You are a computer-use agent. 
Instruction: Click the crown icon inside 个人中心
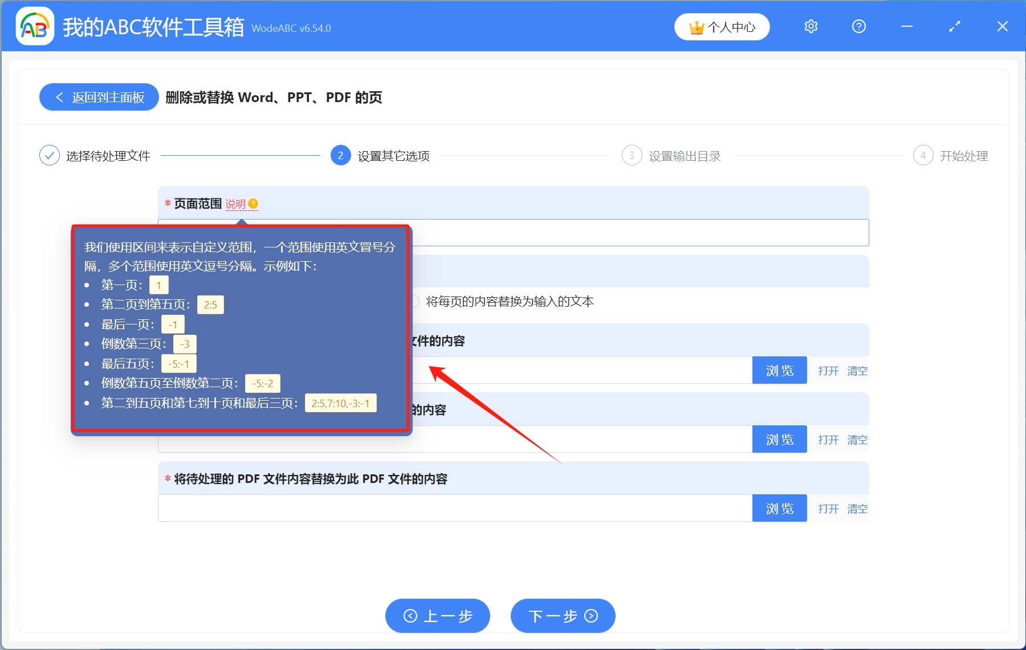(x=696, y=26)
